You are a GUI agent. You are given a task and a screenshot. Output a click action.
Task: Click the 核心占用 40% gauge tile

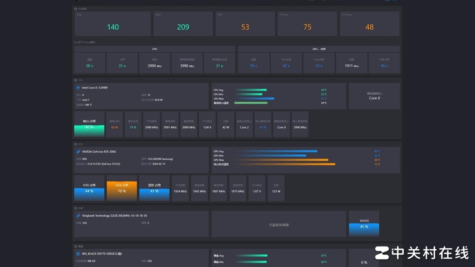click(x=89, y=124)
